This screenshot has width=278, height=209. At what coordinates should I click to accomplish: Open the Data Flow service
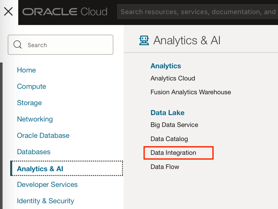pyautogui.click(x=165, y=167)
